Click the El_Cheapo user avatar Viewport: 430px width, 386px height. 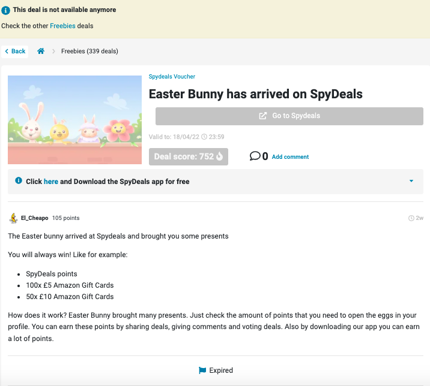coord(13,218)
